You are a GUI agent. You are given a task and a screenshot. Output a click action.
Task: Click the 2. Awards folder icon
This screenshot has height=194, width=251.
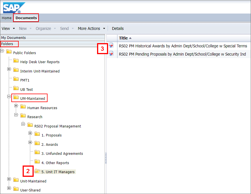pos(37,143)
